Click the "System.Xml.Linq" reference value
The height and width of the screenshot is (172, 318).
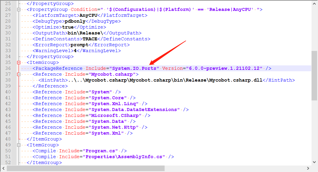point(114,104)
